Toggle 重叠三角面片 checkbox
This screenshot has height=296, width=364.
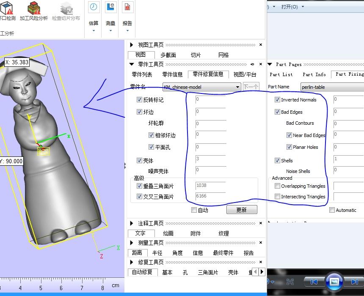point(139,186)
